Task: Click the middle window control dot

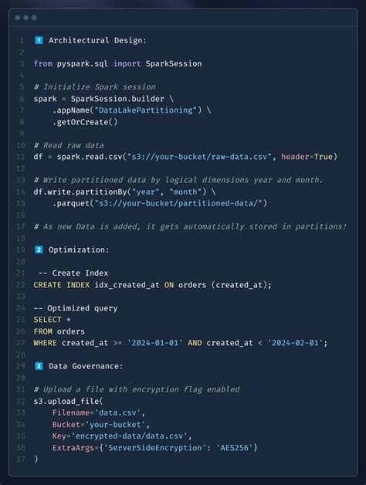Action: pyautogui.click(x=26, y=18)
